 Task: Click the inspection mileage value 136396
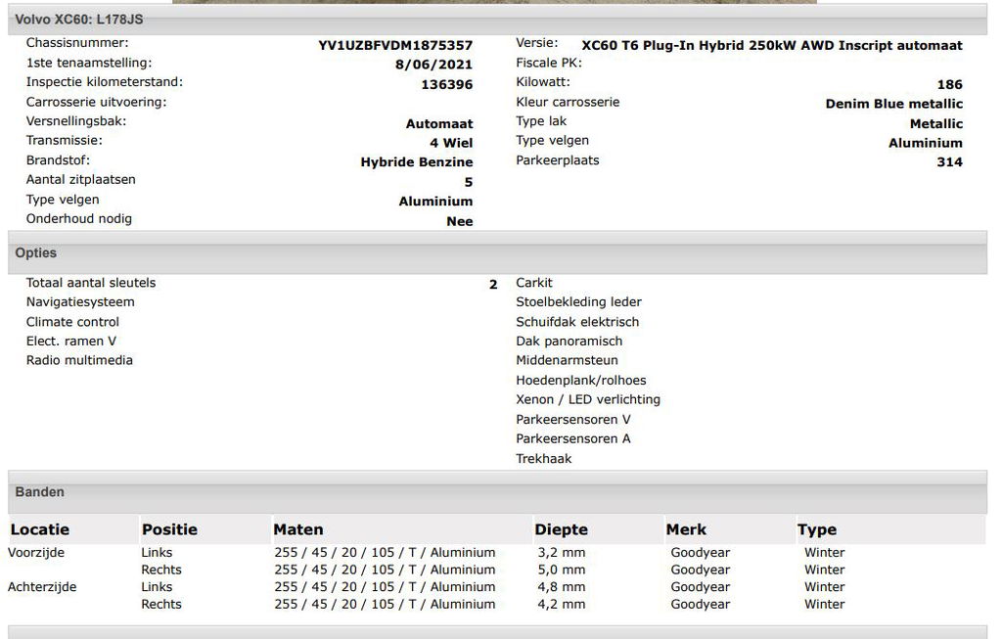pyautogui.click(x=446, y=85)
